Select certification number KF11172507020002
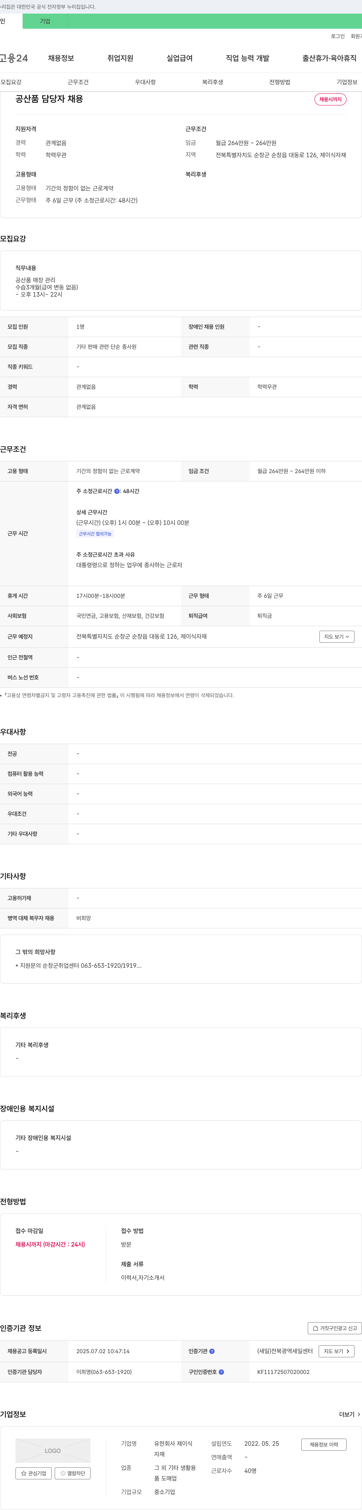This screenshot has height=1510, width=362. click(x=284, y=1372)
